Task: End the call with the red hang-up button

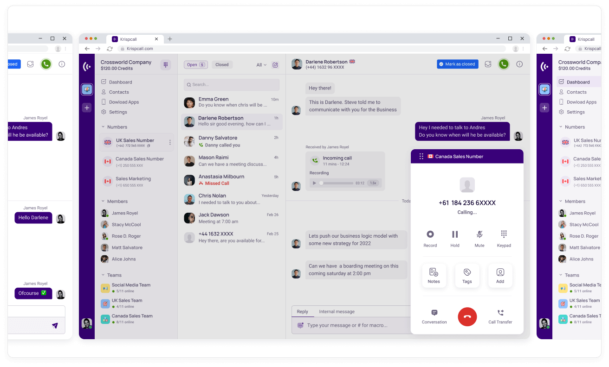Action: tap(467, 316)
